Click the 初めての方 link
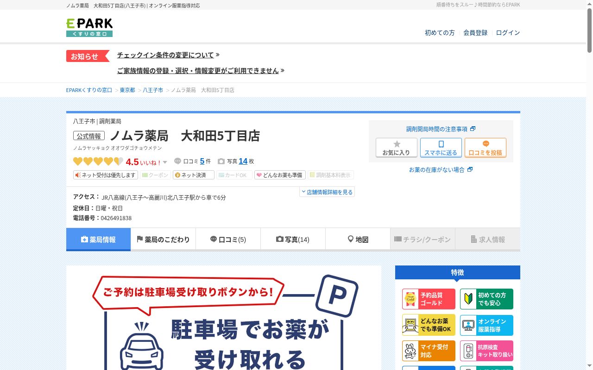The width and height of the screenshot is (593, 370). pyautogui.click(x=440, y=33)
